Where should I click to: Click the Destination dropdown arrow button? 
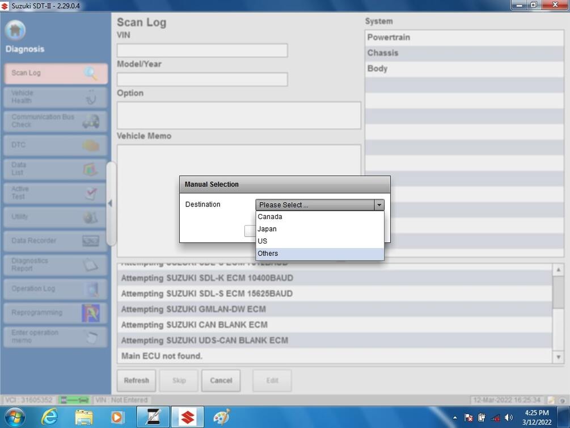[379, 205]
